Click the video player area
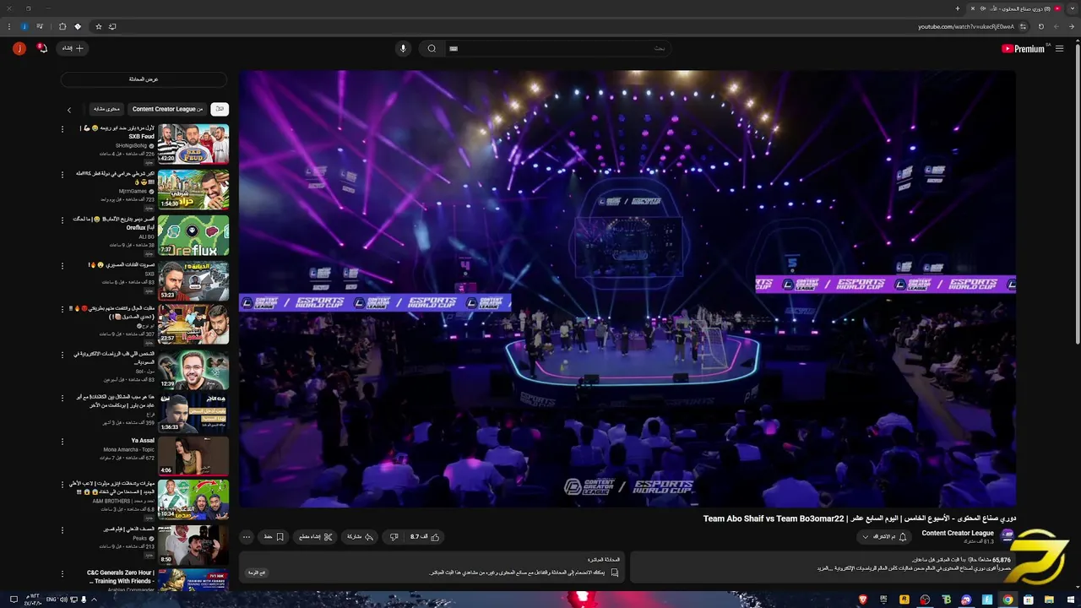Screen dimensions: 1081x608 click(627, 289)
